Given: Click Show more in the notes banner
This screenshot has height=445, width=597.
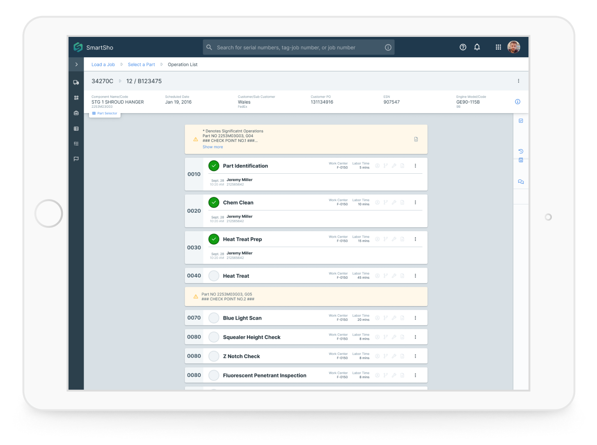Looking at the screenshot, I should [213, 147].
